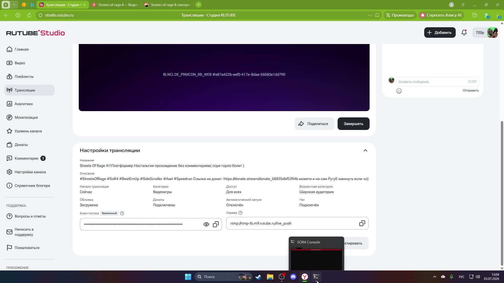Select the Трансляции - Студия browser tab
The width and height of the screenshot is (504, 283).
coord(63,5)
